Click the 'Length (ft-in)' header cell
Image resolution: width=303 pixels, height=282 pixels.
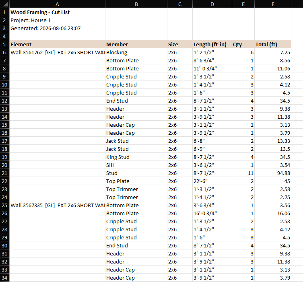(212, 44)
